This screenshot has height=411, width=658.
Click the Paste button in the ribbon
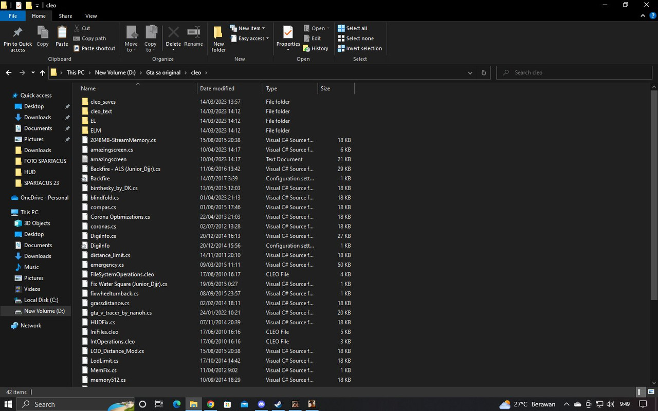click(62, 36)
